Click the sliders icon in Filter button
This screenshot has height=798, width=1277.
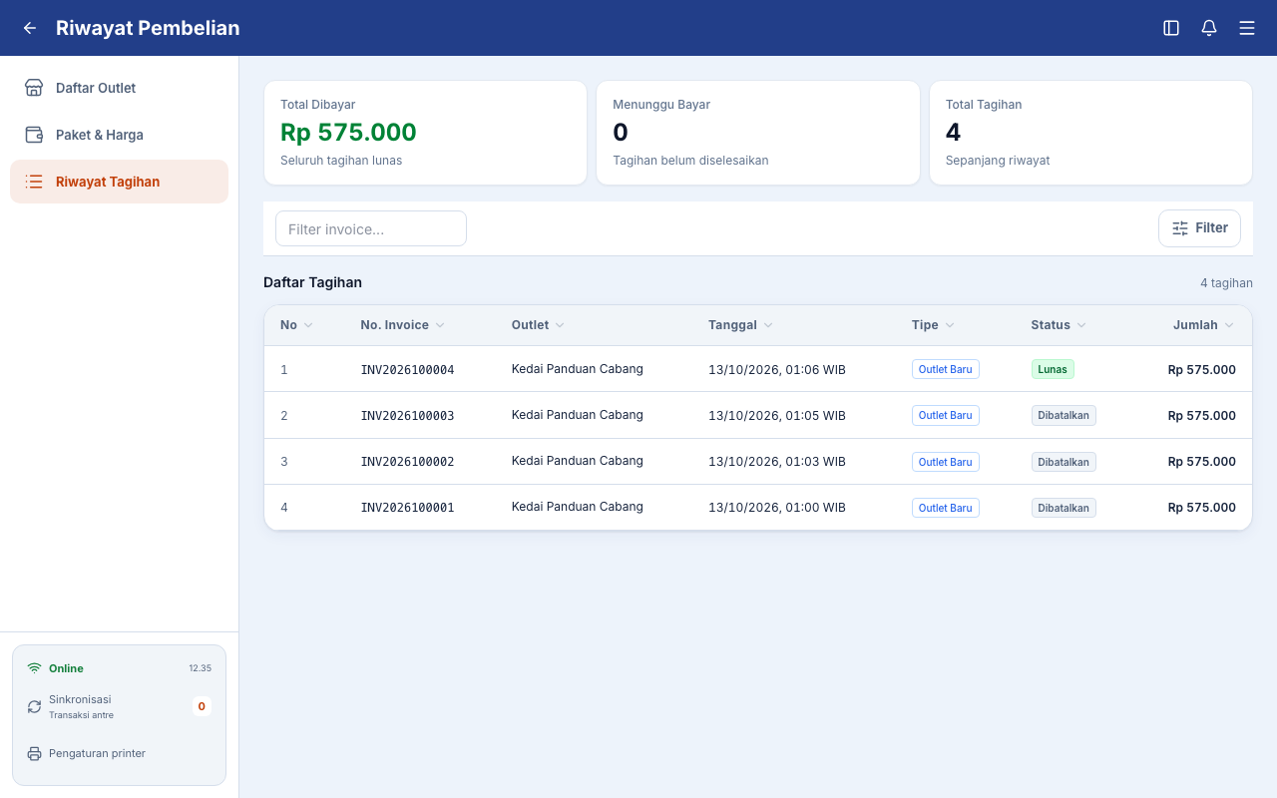point(1180,228)
